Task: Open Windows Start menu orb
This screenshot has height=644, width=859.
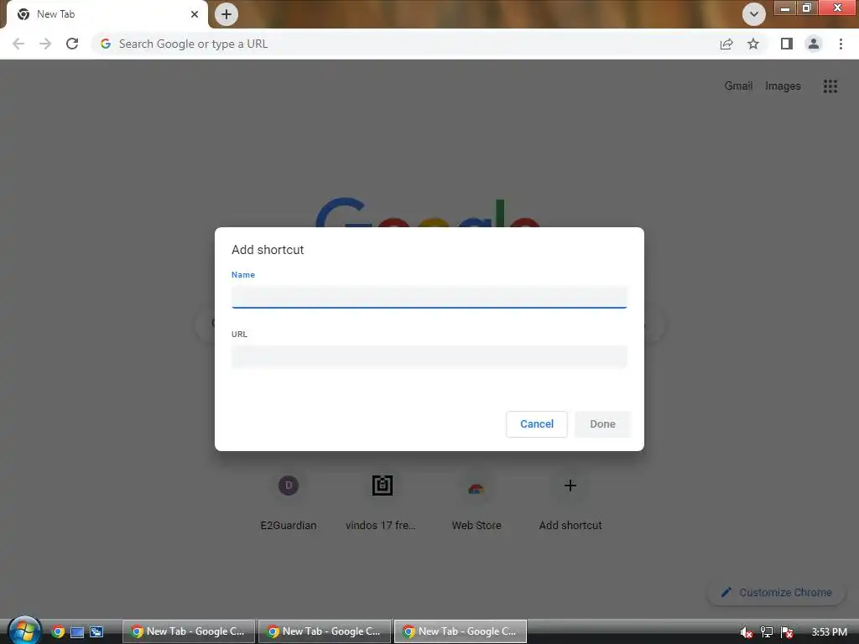Action: click(x=24, y=631)
